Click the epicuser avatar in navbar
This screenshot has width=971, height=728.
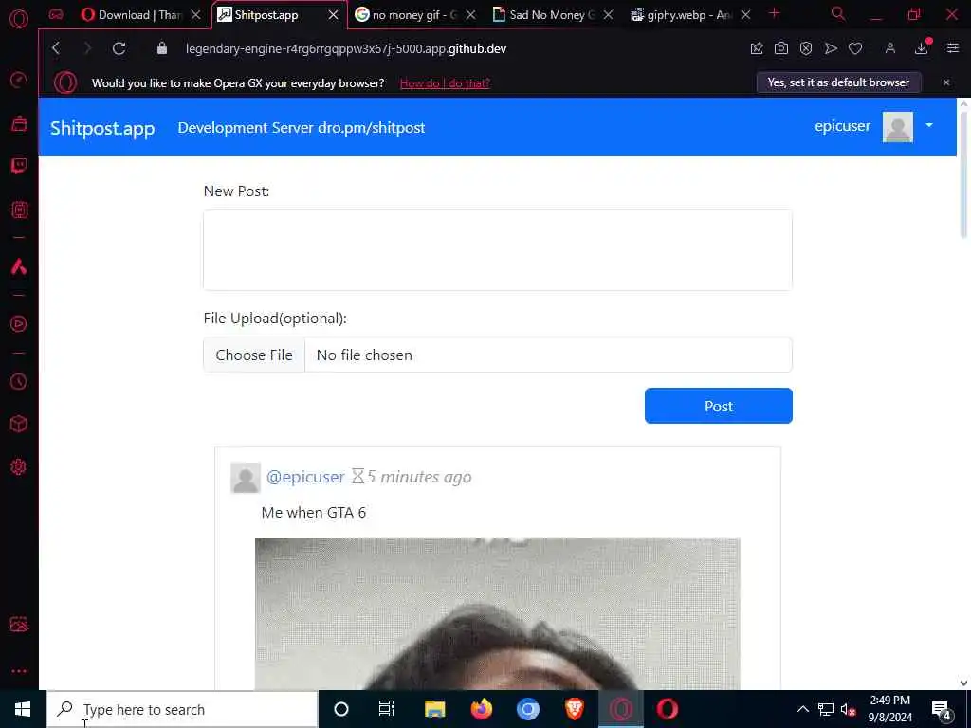[x=897, y=127]
